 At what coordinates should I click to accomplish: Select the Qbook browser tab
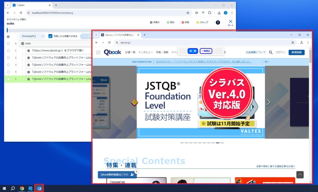pos(120,35)
